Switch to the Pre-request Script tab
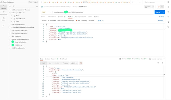This screenshot has width=171, height=100. (x=80, y=17)
